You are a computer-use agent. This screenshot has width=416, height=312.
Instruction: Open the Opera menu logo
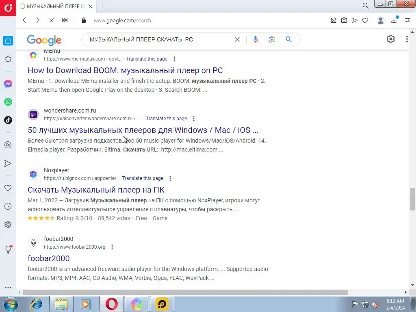click(x=8, y=8)
